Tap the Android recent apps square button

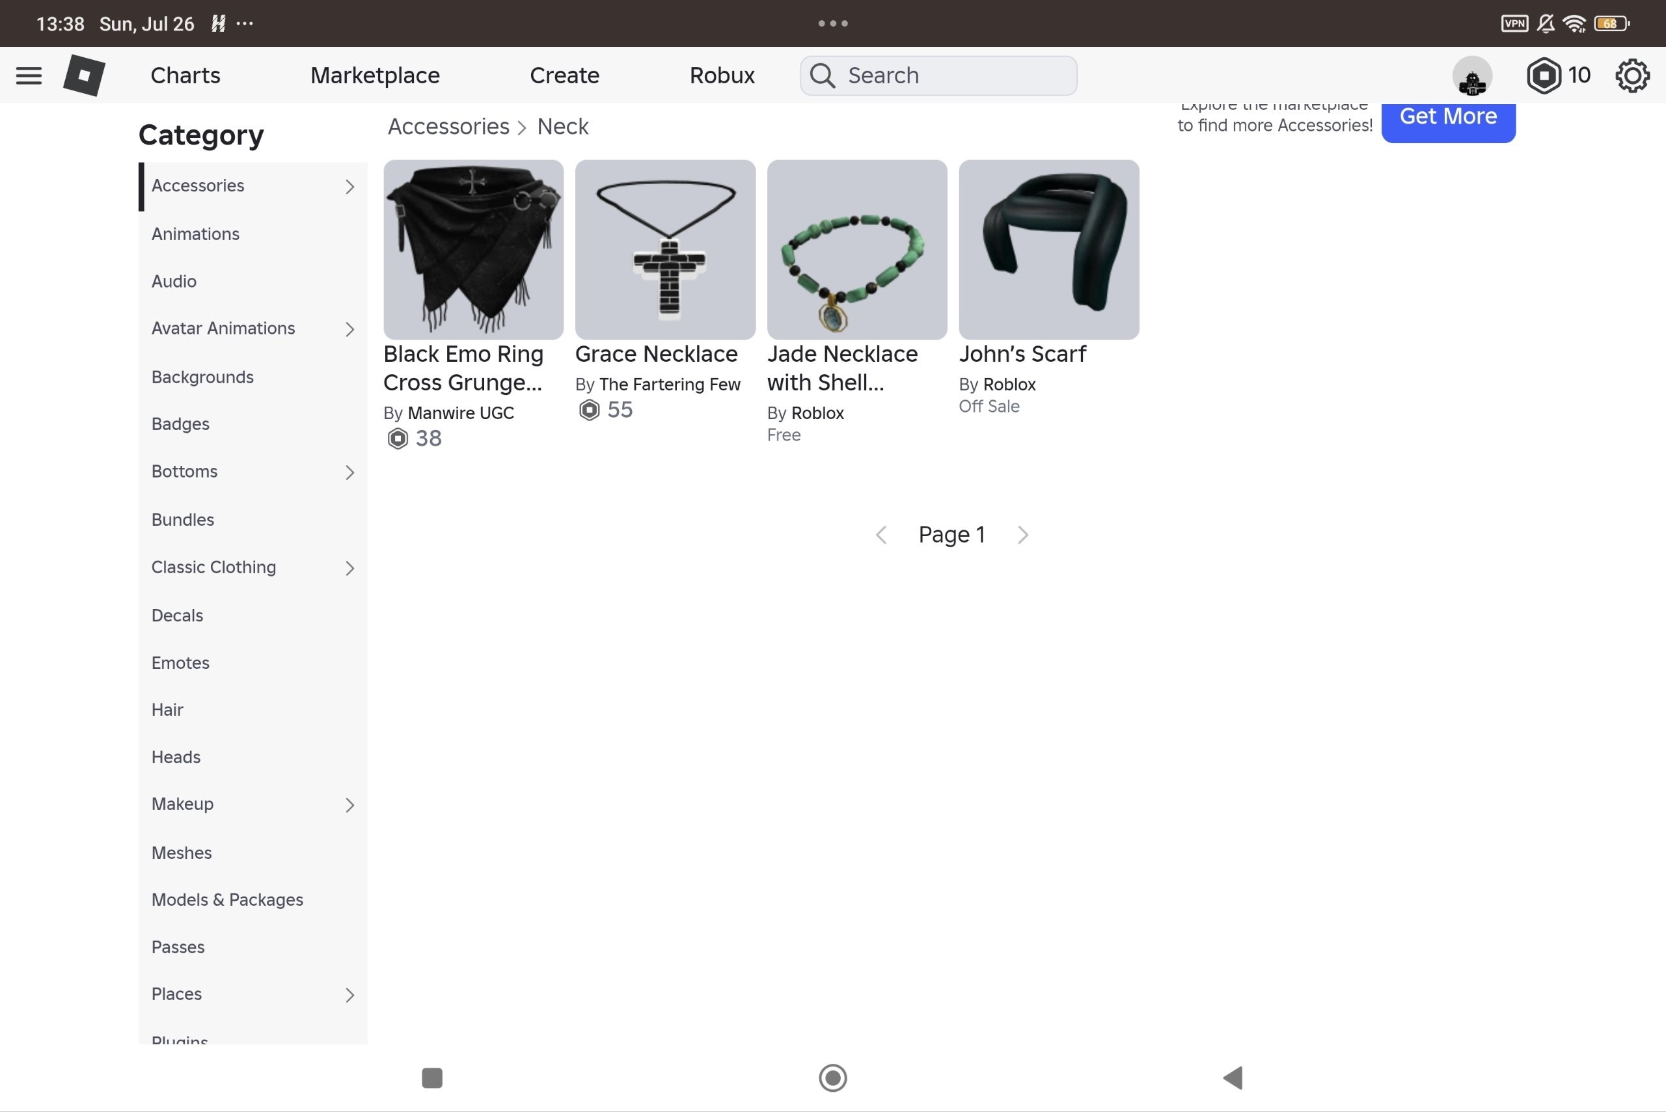tap(432, 1078)
